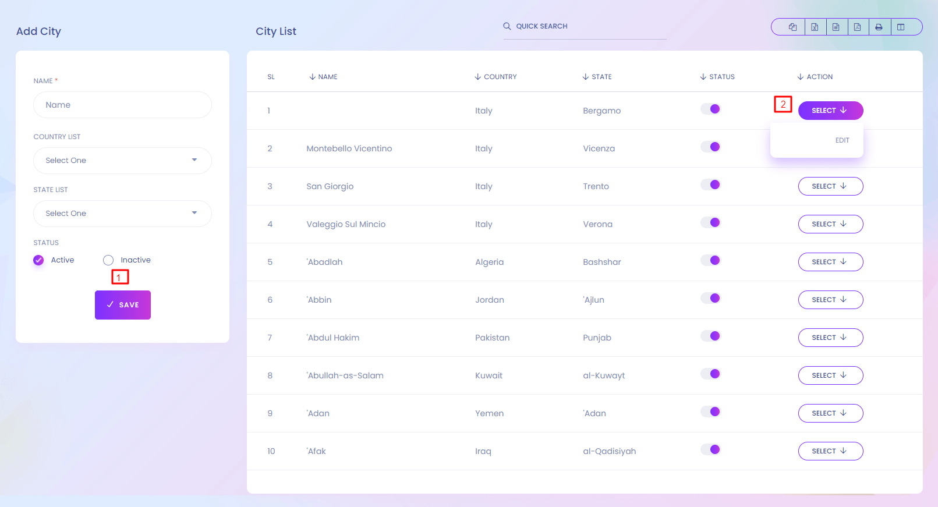Choose Edit from the open action menu
938x507 pixels.
click(x=842, y=140)
